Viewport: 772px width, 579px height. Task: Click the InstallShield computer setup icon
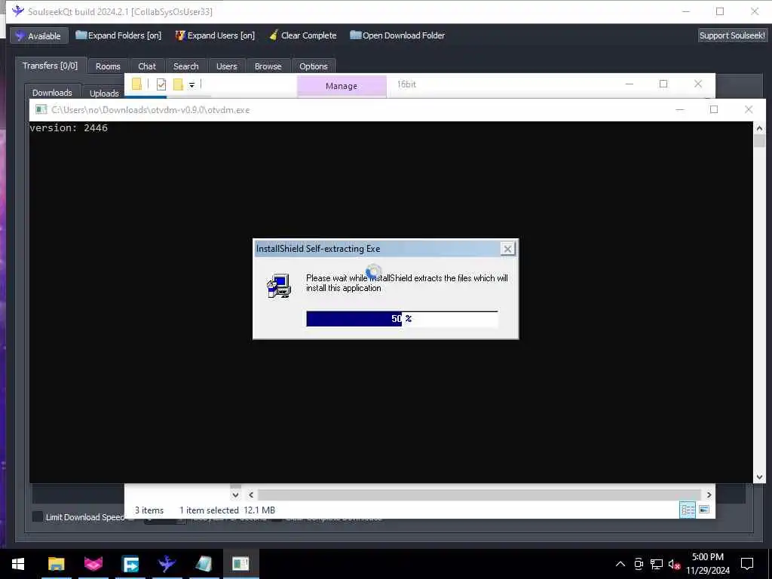(x=279, y=286)
